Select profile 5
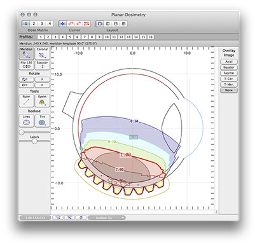This screenshot has height=246, width=257. [70, 37]
